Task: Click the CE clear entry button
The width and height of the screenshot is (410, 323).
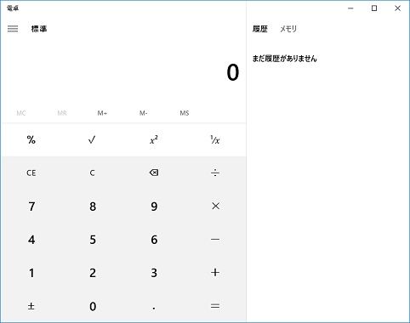Action: [x=31, y=173]
